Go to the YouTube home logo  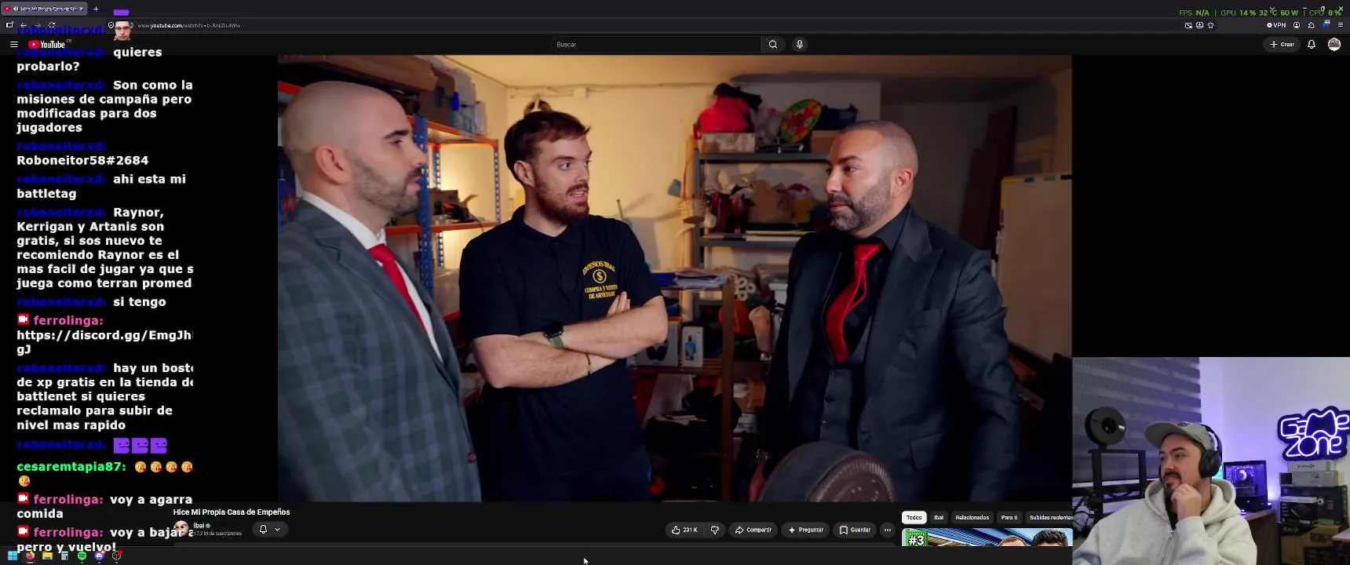[x=47, y=45]
